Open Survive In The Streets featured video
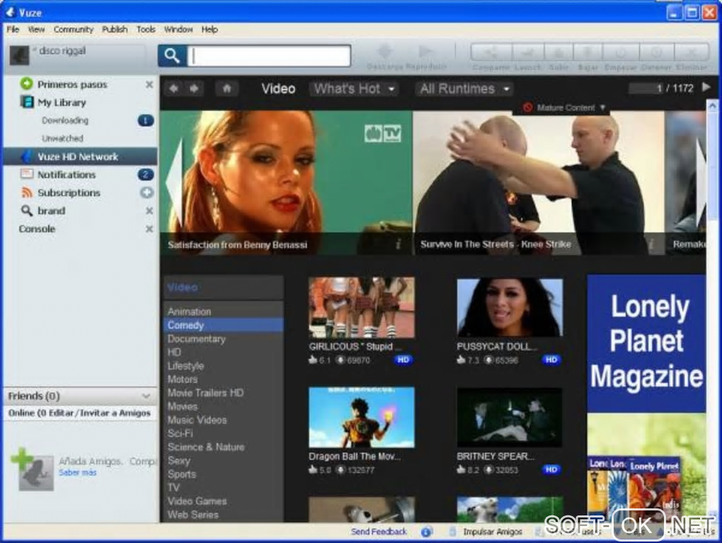Viewport: 722px width, 543px height. (x=538, y=183)
